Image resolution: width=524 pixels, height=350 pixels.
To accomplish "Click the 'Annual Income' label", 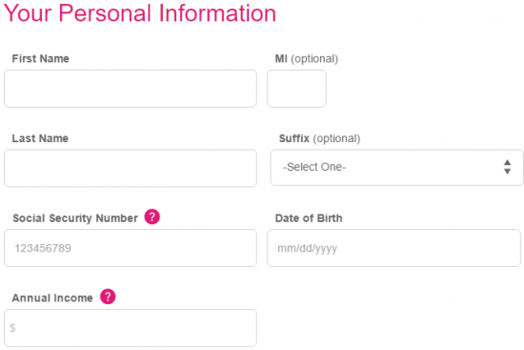I will pyautogui.click(x=52, y=298).
